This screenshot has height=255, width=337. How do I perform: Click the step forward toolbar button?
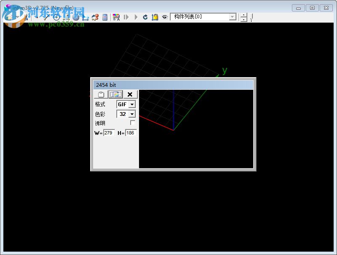(x=126, y=17)
